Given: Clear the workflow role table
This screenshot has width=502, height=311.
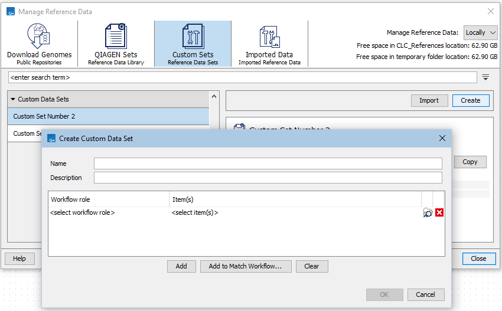Looking at the screenshot, I should [x=312, y=266].
